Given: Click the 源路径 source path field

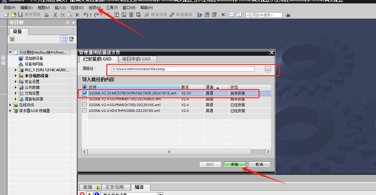Looking at the screenshot, I should coord(183,69).
